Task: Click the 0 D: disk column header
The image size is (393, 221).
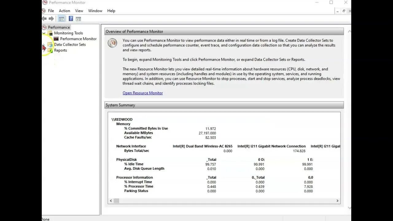Action: click(261, 160)
